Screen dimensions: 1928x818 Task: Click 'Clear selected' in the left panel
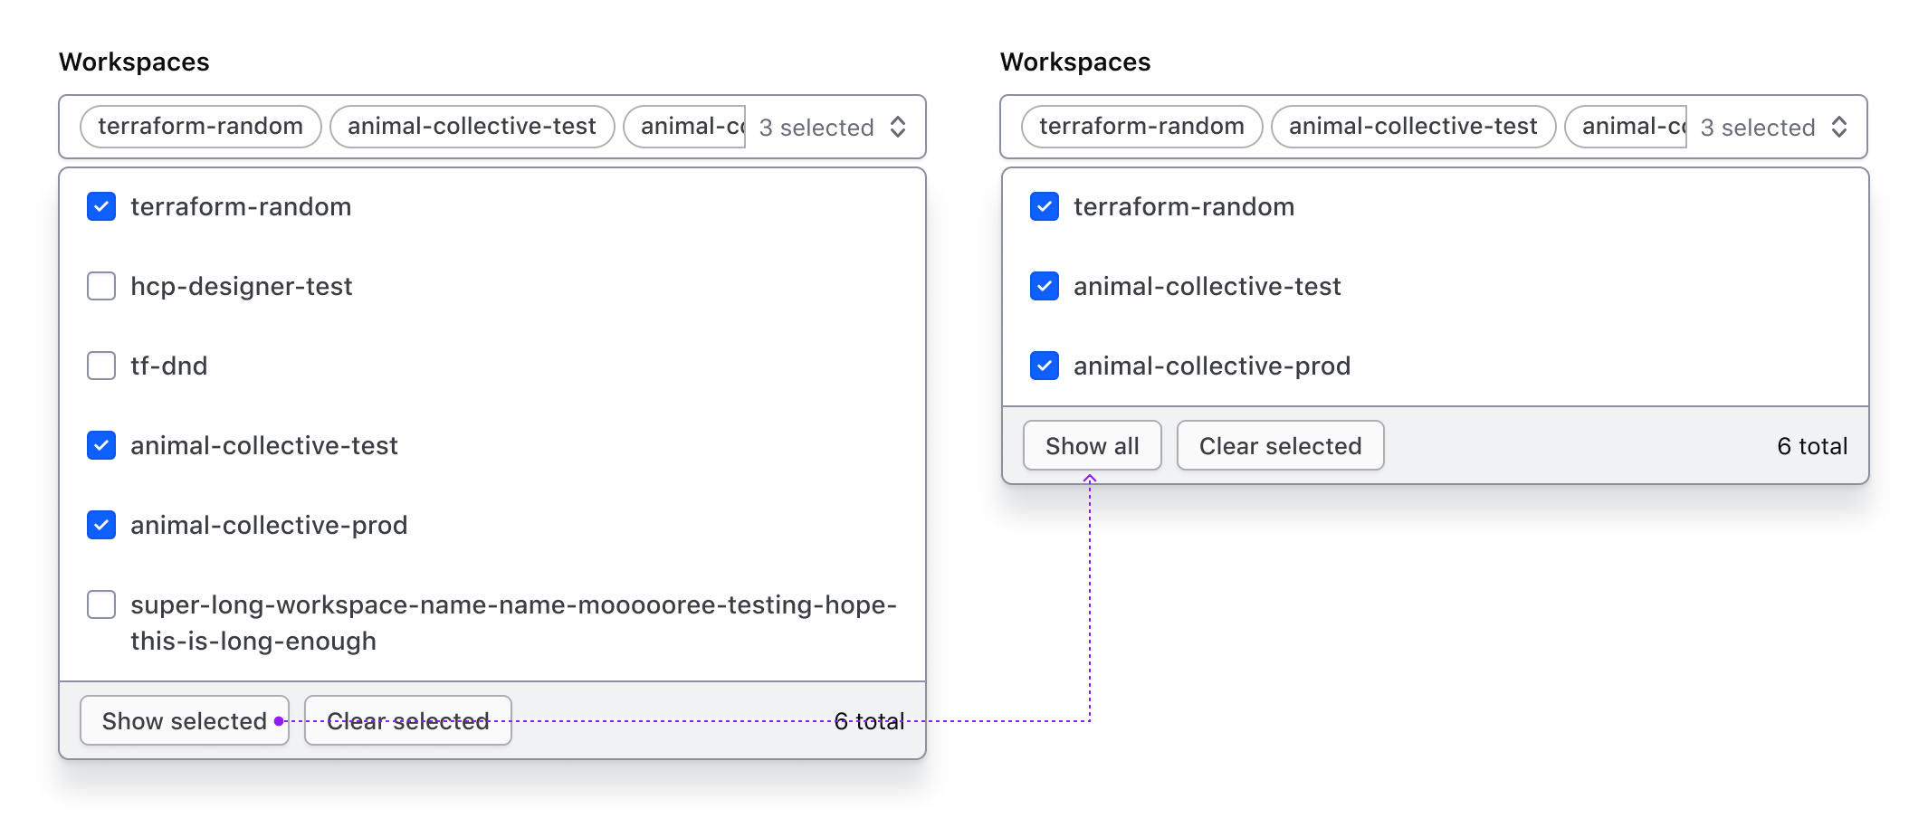point(407,720)
